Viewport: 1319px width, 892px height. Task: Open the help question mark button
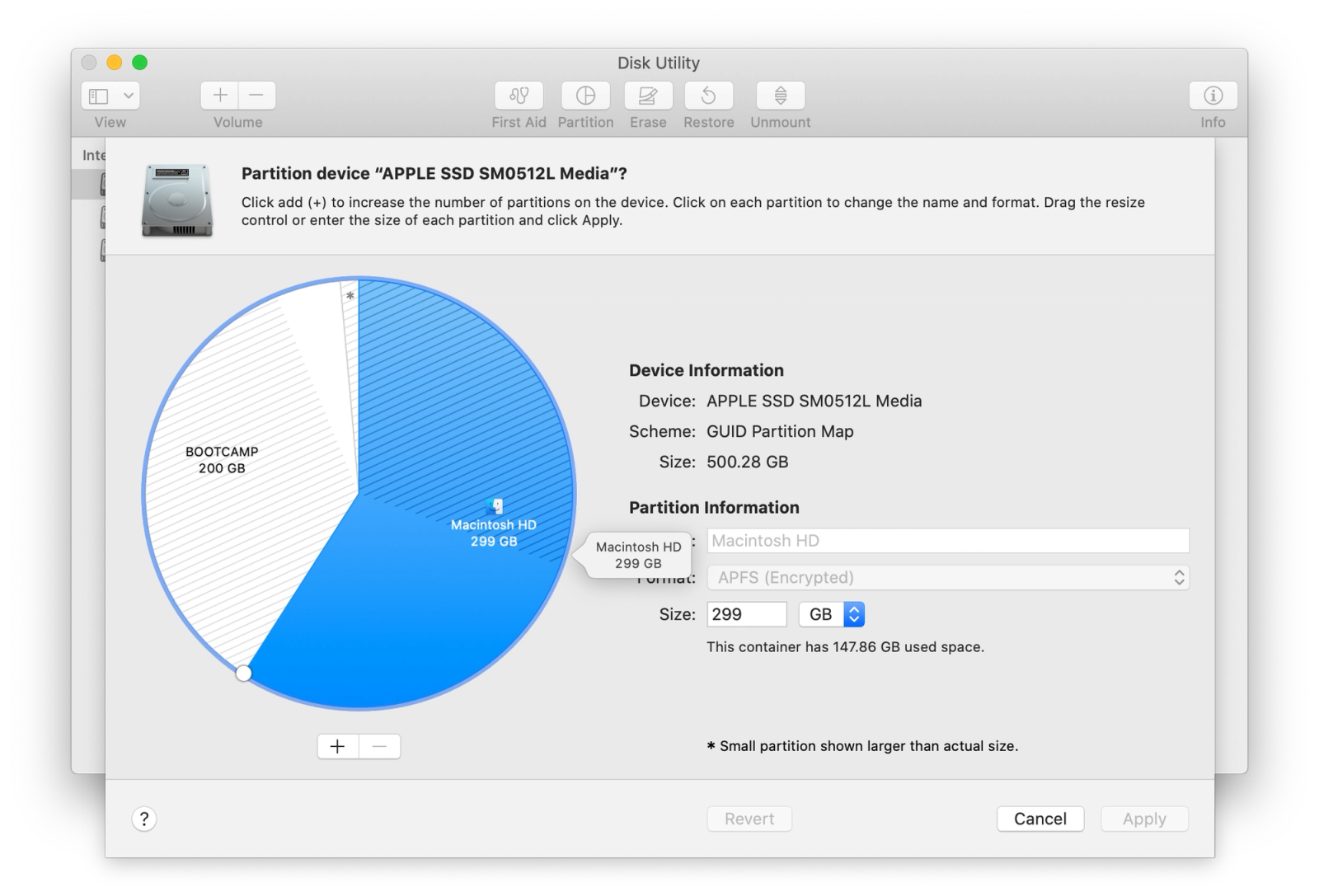(x=144, y=819)
